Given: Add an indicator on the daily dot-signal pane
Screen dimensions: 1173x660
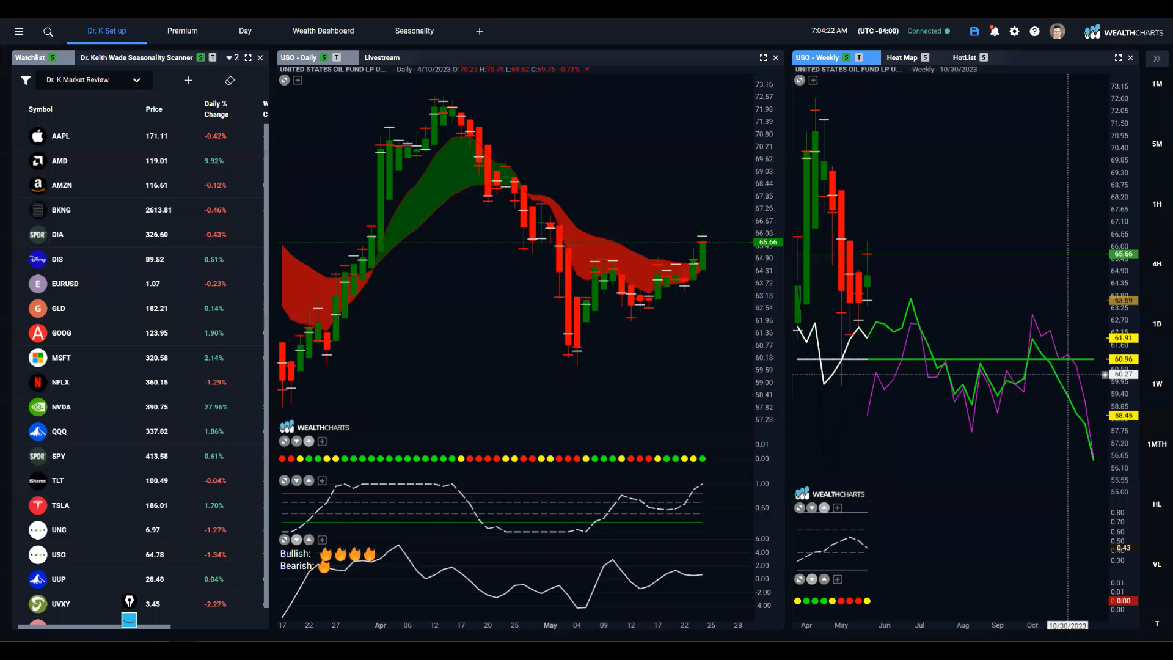Looking at the screenshot, I should pos(322,441).
